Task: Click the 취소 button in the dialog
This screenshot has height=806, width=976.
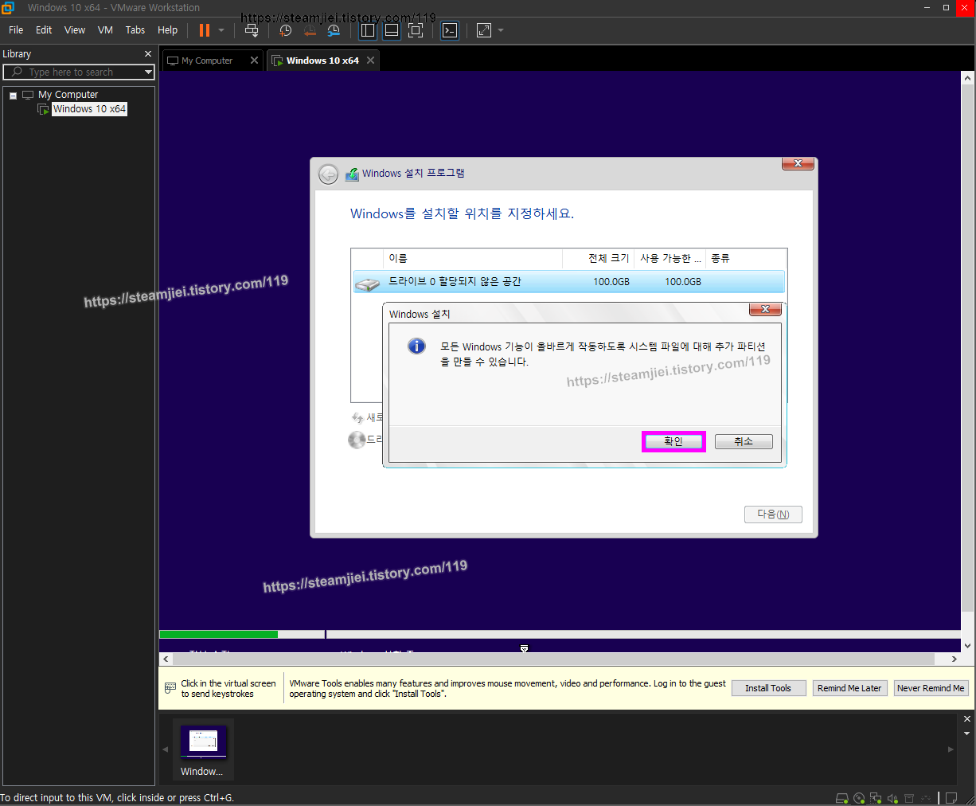Action: [744, 441]
